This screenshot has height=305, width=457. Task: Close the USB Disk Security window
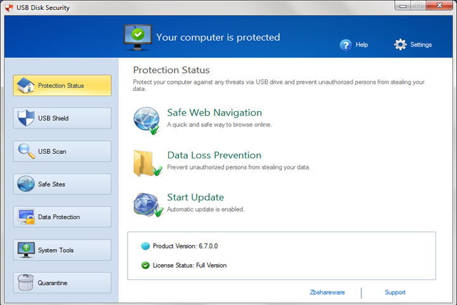(x=439, y=5)
